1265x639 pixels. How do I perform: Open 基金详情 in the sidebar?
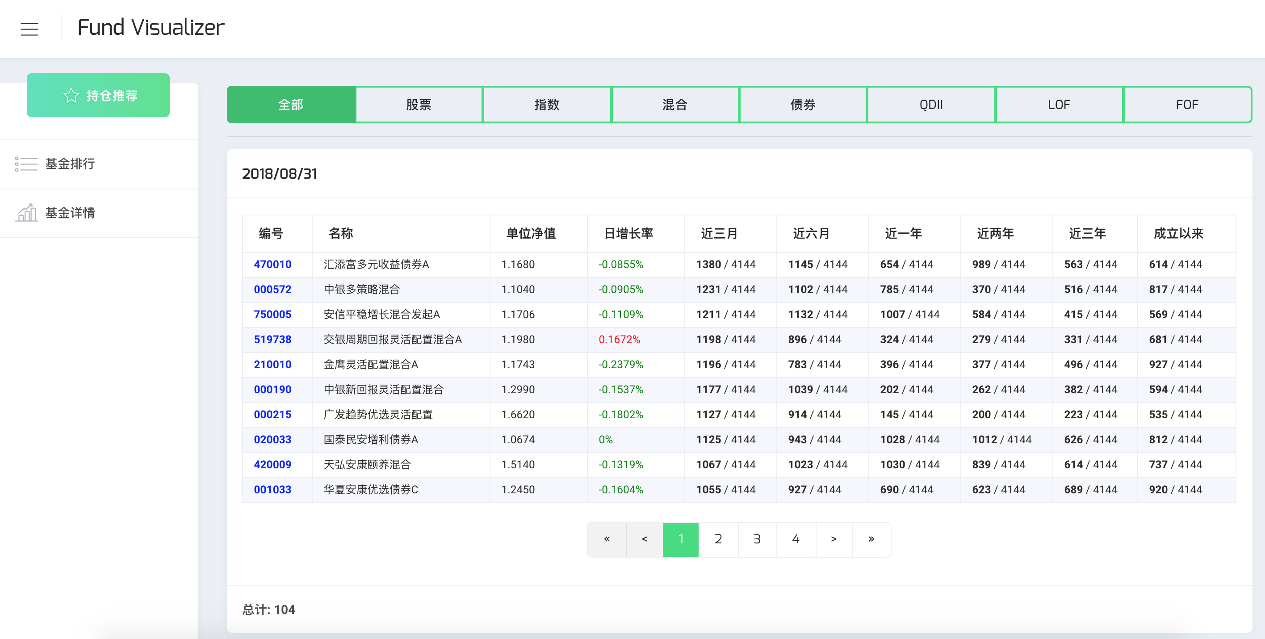70,213
